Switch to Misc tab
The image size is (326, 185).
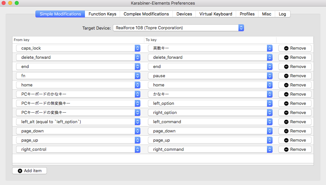click(x=267, y=14)
